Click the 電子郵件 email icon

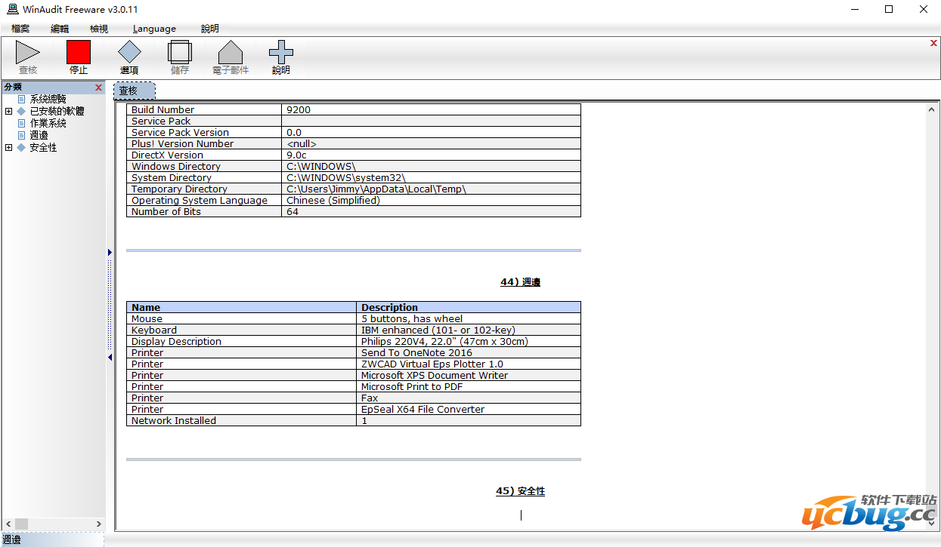[x=231, y=53]
